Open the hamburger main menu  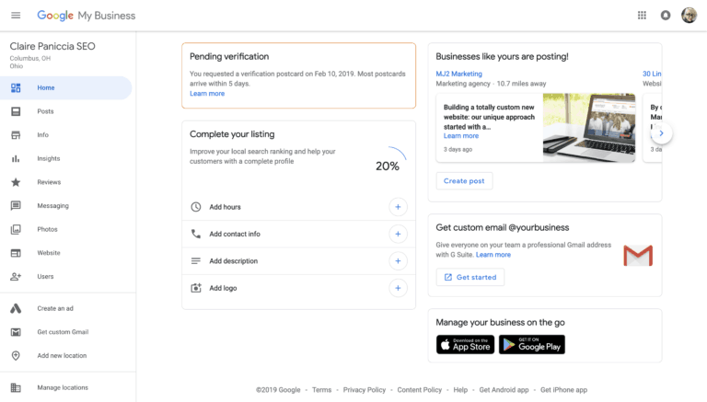16,16
